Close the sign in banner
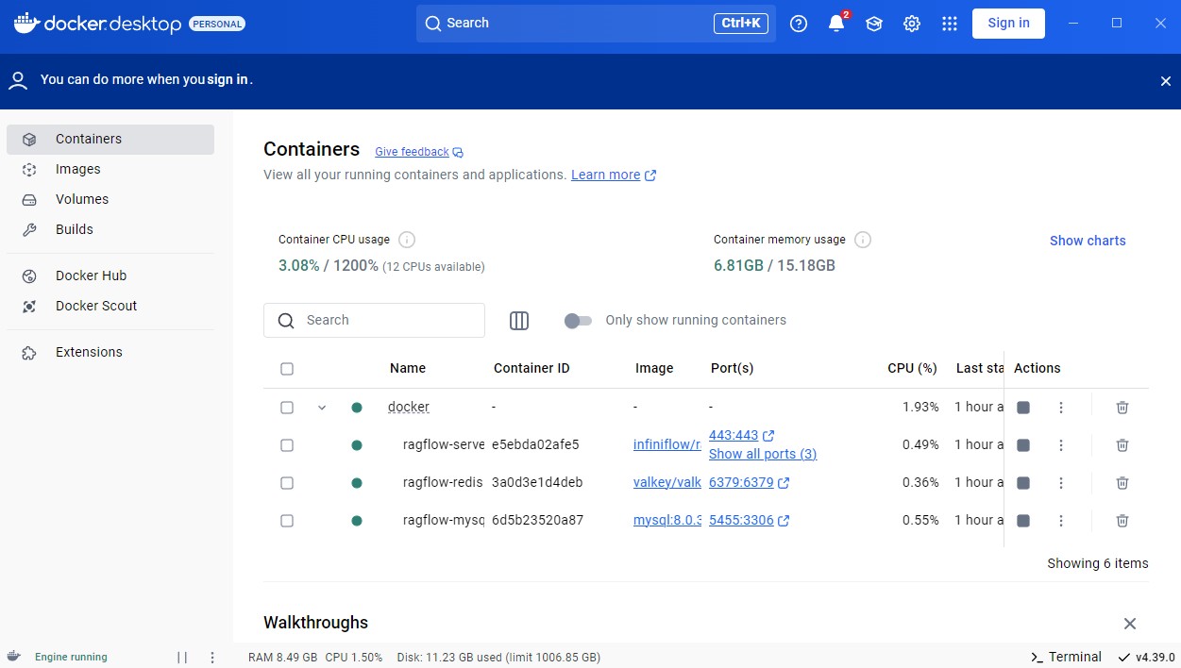Viewport: 1181px width, 668px height. pyautogui.click(x=1166, y=81)
